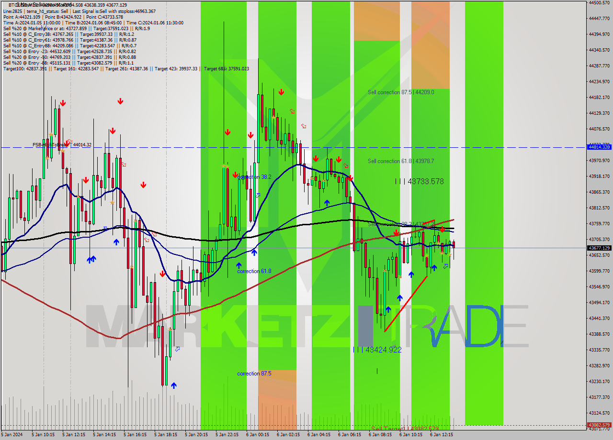Click the 'Sell %10 @ C_Entry61: 43978.766' line
The image size is (613, 440).
[70, 40]
